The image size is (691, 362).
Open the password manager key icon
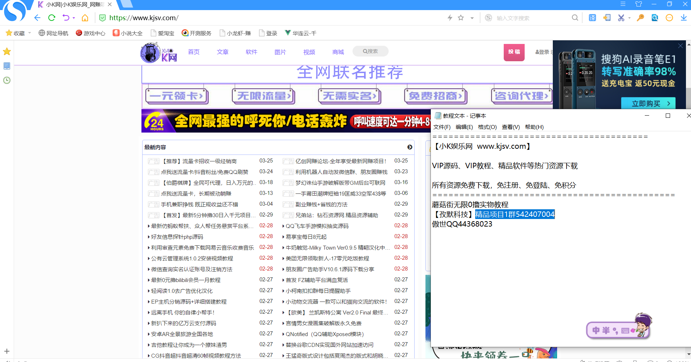tap(640, 17)
